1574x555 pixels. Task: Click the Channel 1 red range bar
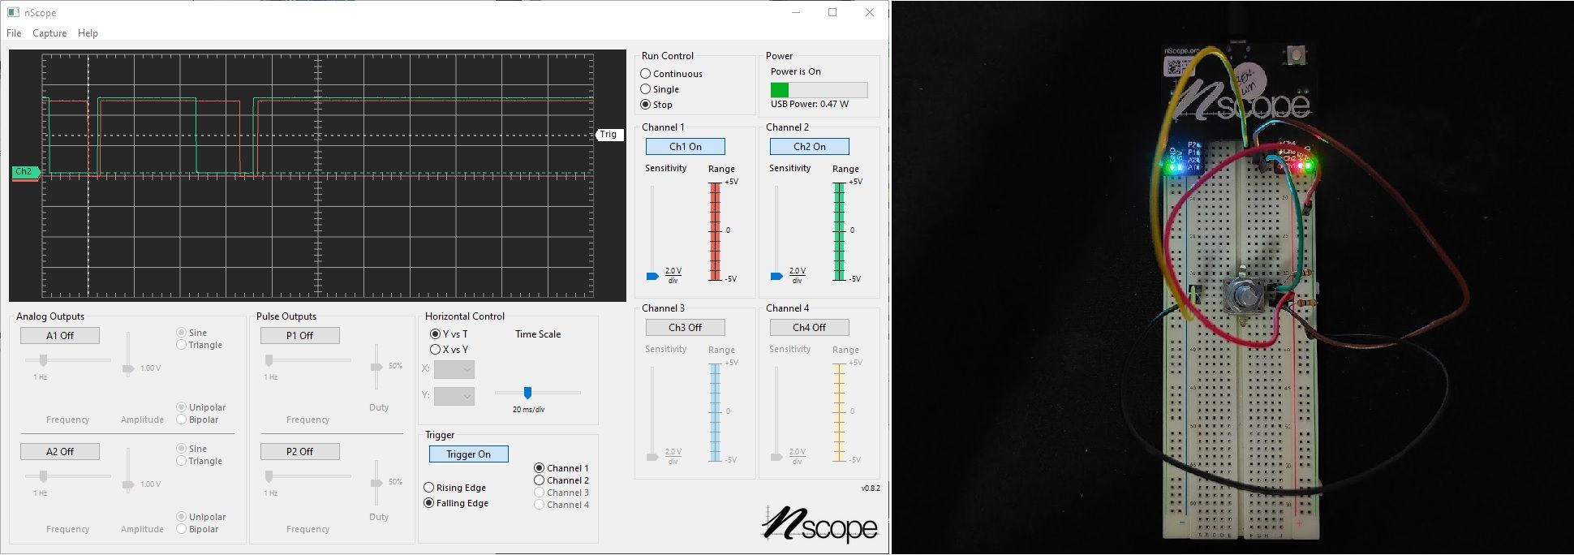[x=715, y=231]
